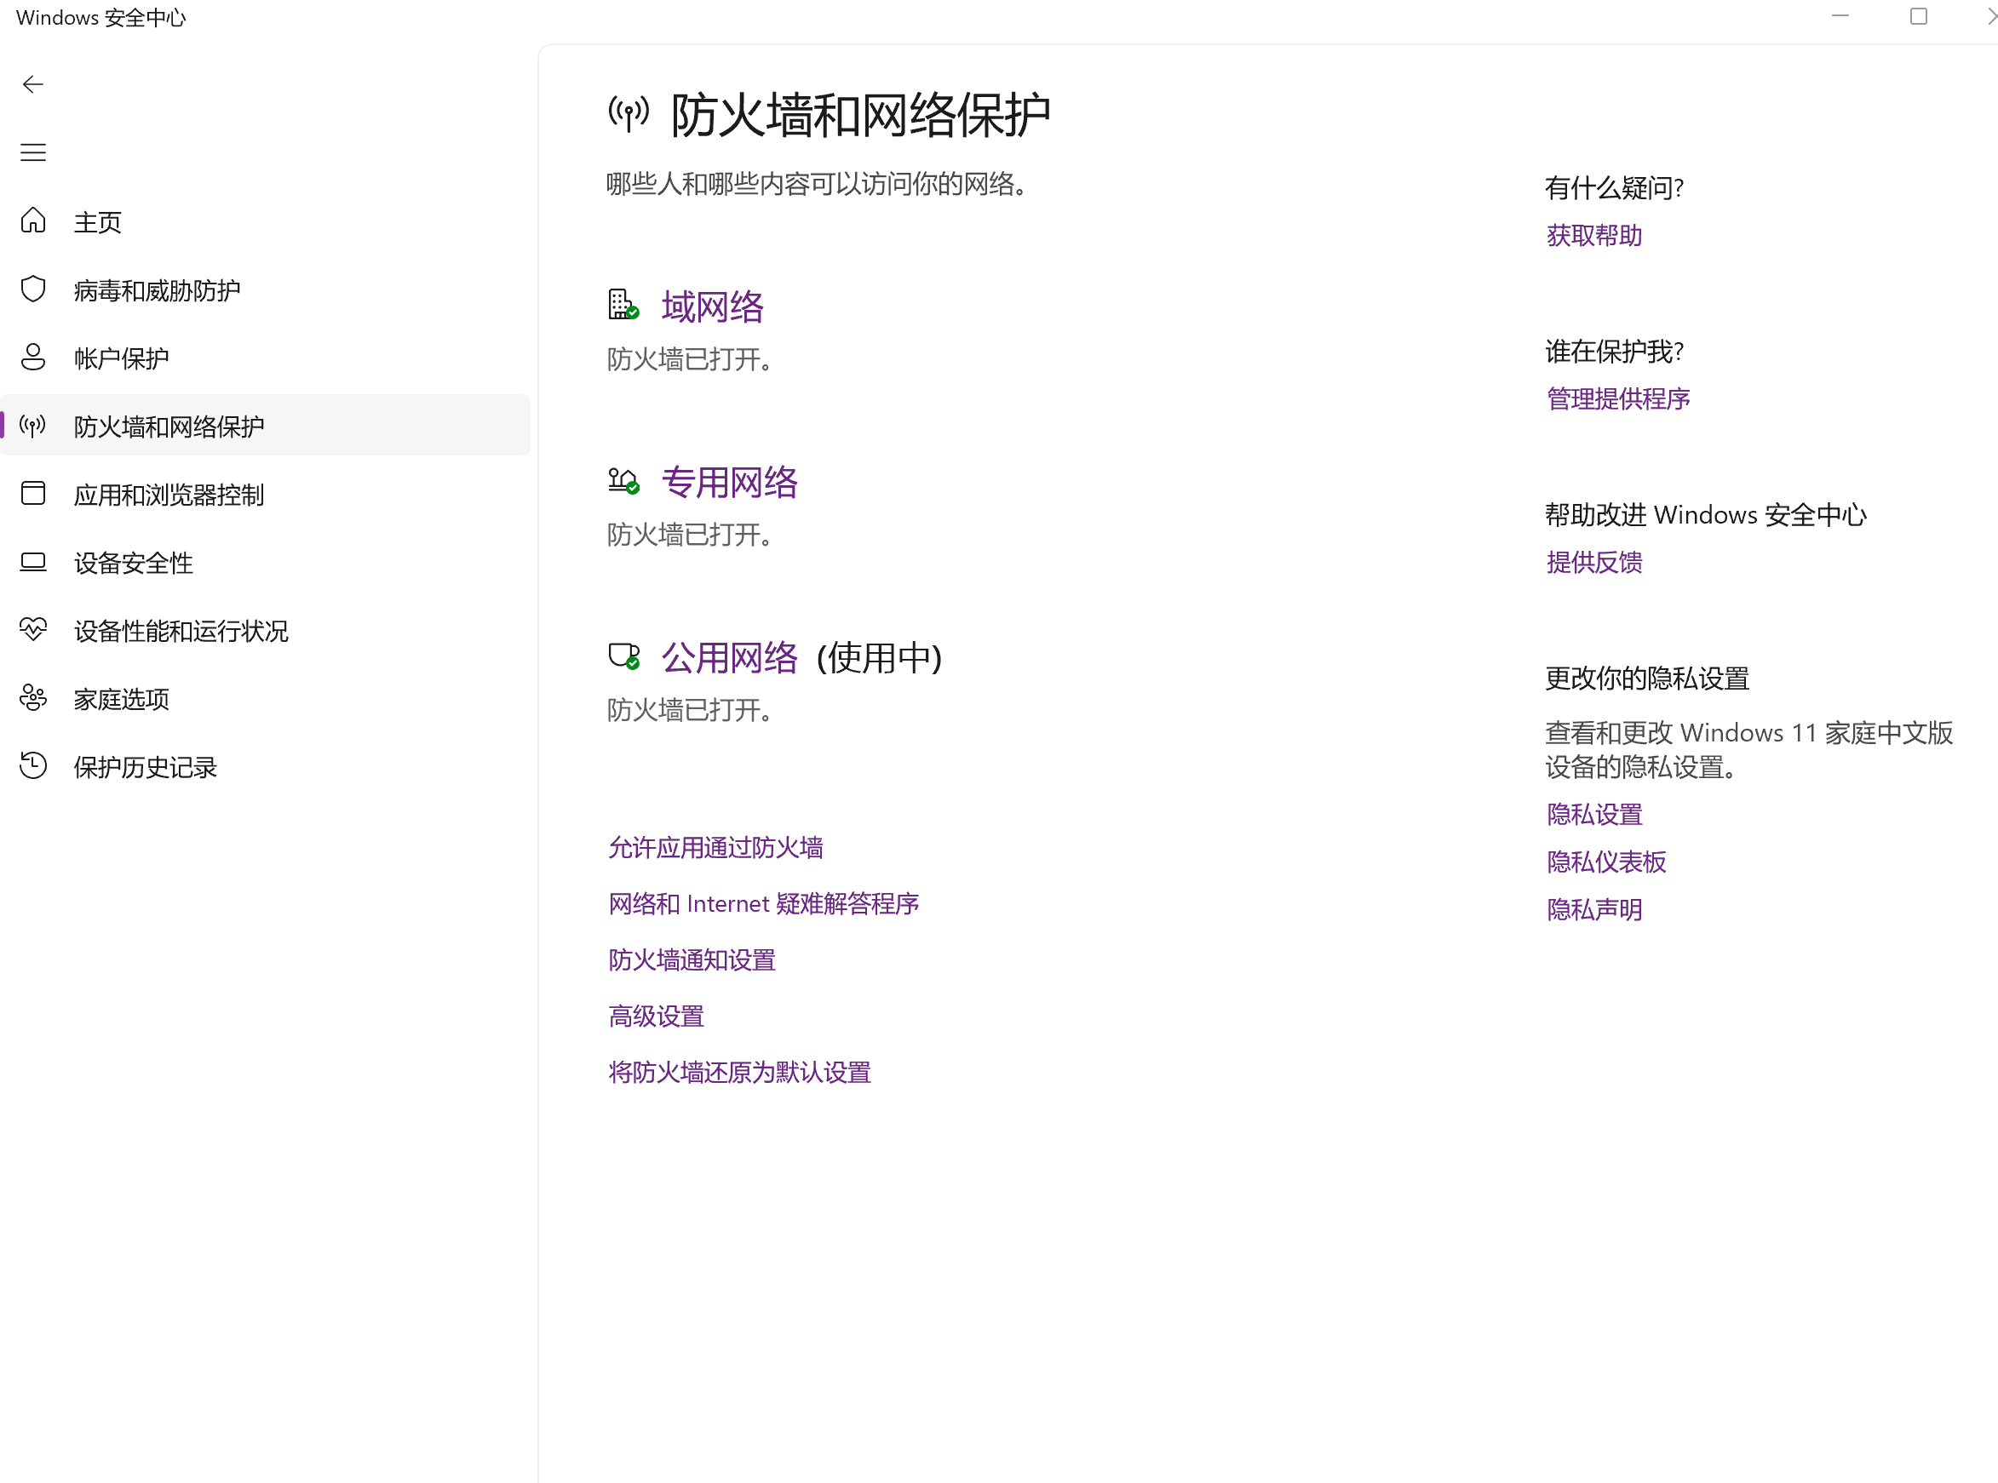1998x1483 pixels.
Task: Click the heart icon for 设备性能和运行状况
Action: 33,630
